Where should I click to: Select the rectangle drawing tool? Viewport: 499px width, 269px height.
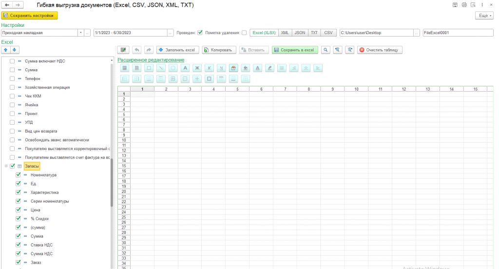(x=149, y=68)
